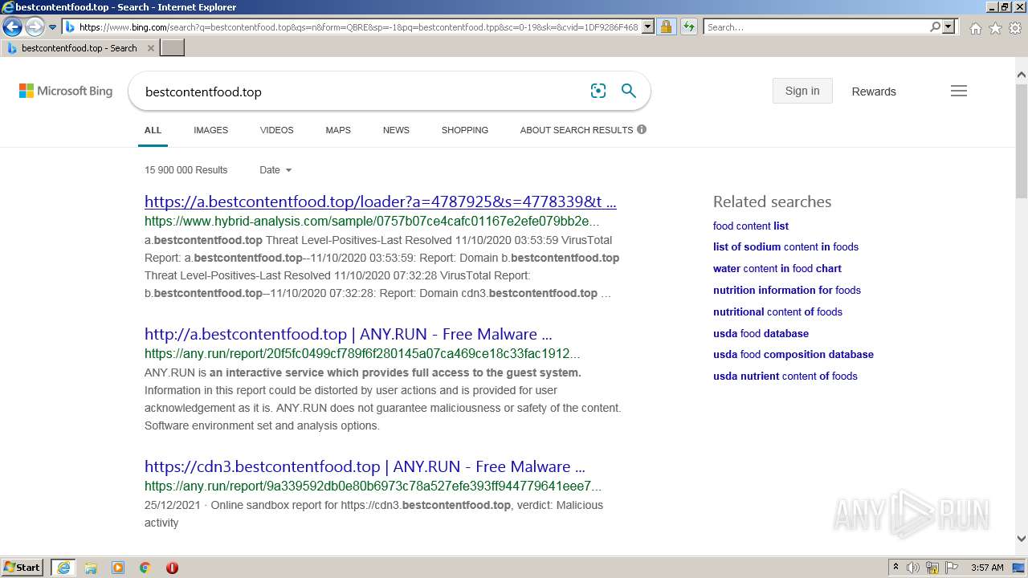
Task: Click the security lock icon
Action: point(666,27)
